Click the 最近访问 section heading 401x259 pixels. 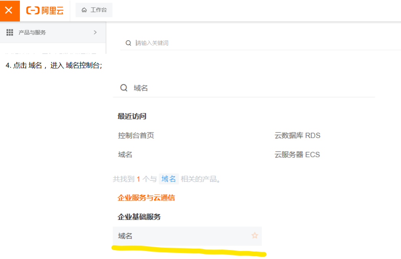pos(132,116)
